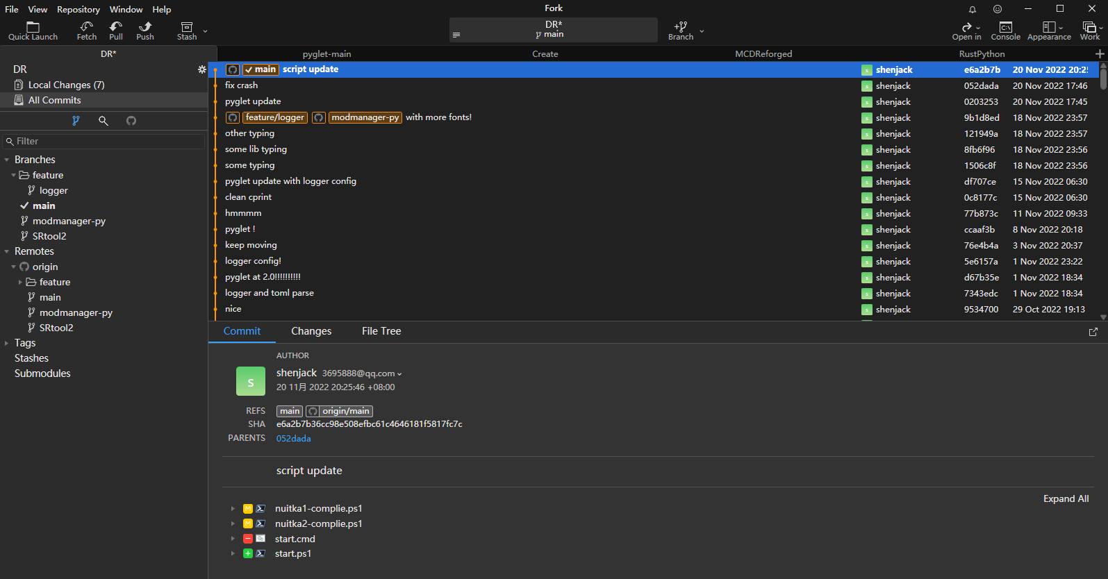Switch sidebar to branches view icon
The height and width of the screenshot is (579, 1108).
(x=76, y=121)
